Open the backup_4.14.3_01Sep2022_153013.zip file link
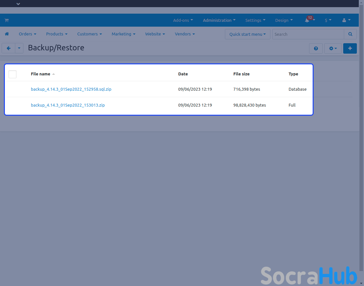Viewport: 364px width, 286px height. point(68,105)
